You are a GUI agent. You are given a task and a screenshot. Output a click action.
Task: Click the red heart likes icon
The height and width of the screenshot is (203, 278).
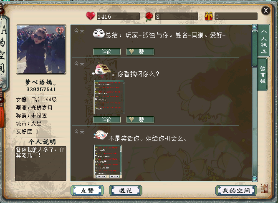pyautogui.click(x=91, y=16)
